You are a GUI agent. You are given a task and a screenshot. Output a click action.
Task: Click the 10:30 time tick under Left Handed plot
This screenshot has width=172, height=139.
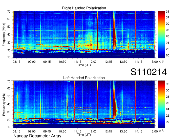tap(62, 131)
